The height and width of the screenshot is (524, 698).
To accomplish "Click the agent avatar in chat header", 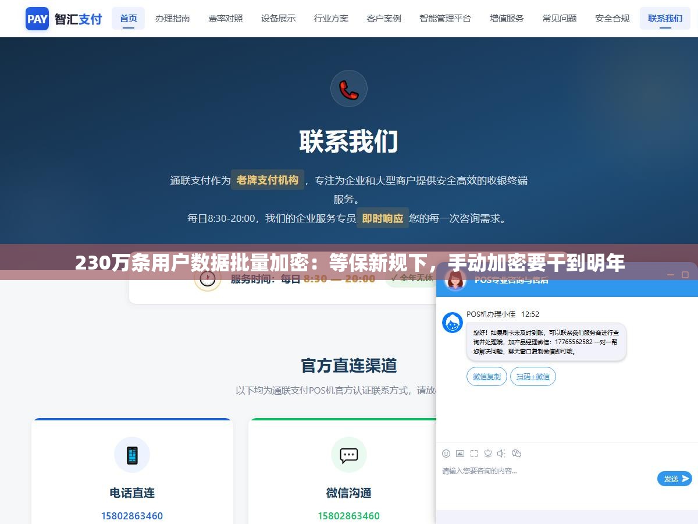I will point(455,279).
